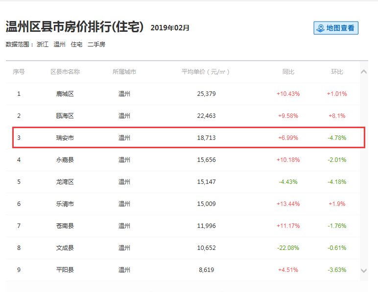
Task: Click the scroll down arrow of the table
Action: point(364,270)
